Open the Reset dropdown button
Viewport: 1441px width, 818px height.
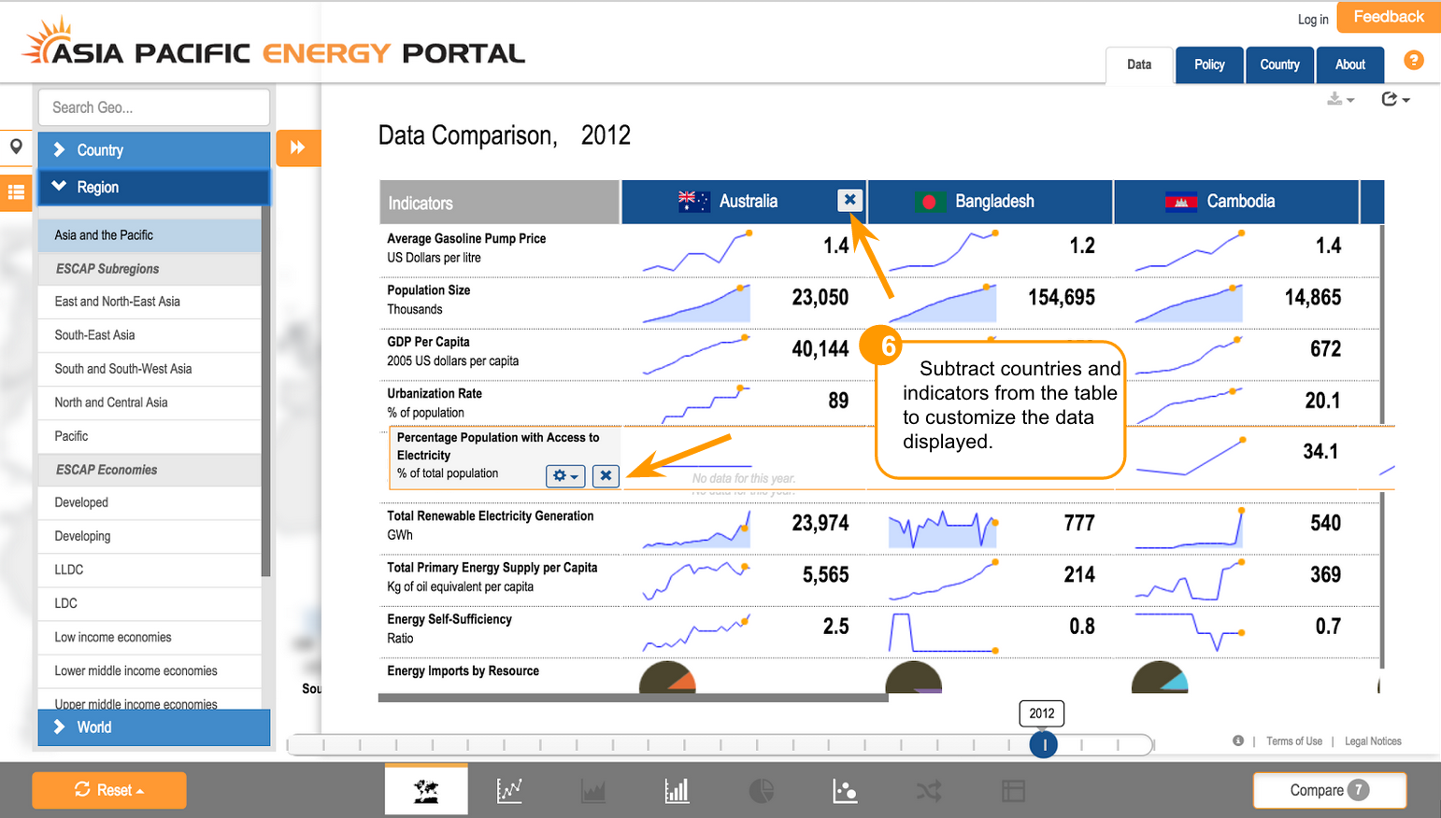pos(109,790)
